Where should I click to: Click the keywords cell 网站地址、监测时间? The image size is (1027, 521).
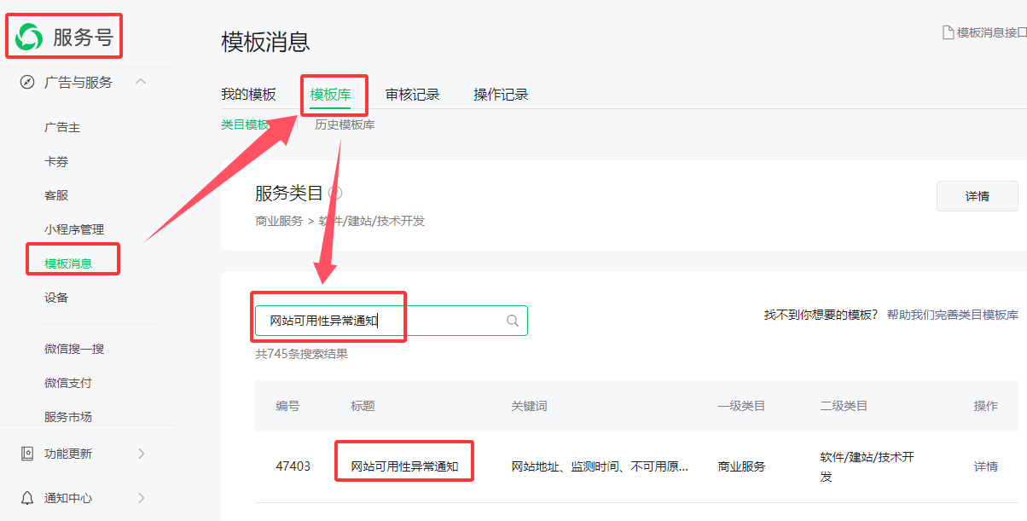click(600, 466)
